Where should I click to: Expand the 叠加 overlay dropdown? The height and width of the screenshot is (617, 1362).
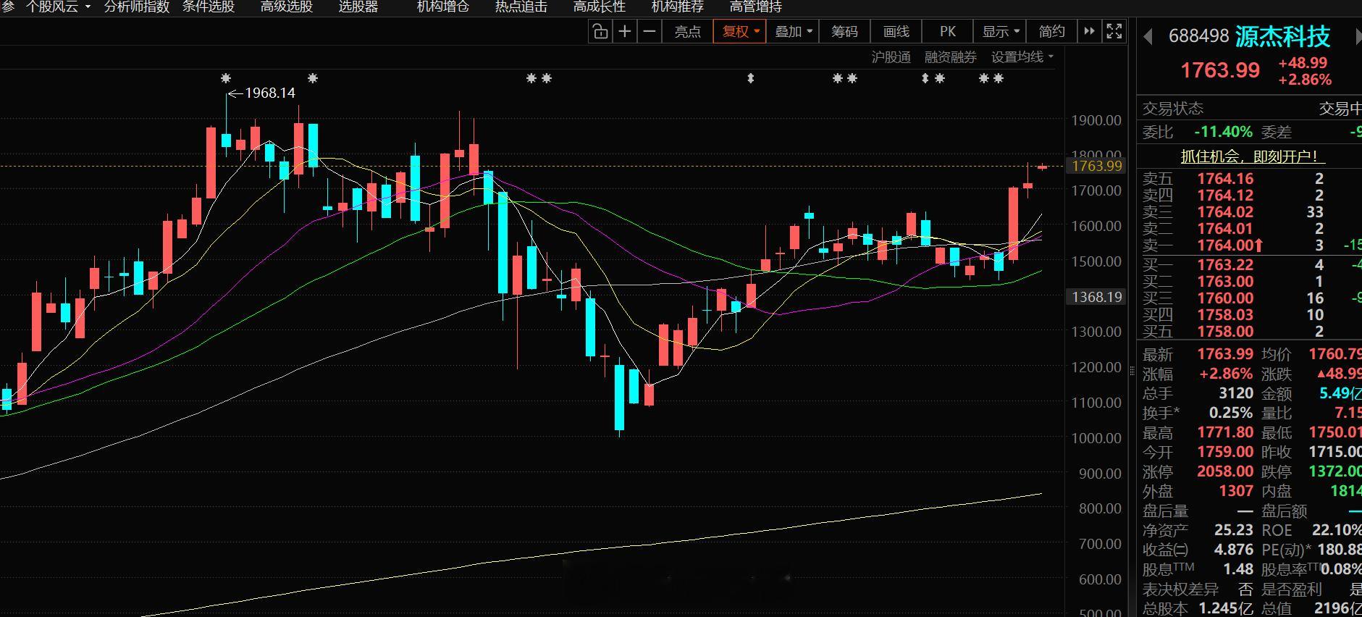pos(793,32)
